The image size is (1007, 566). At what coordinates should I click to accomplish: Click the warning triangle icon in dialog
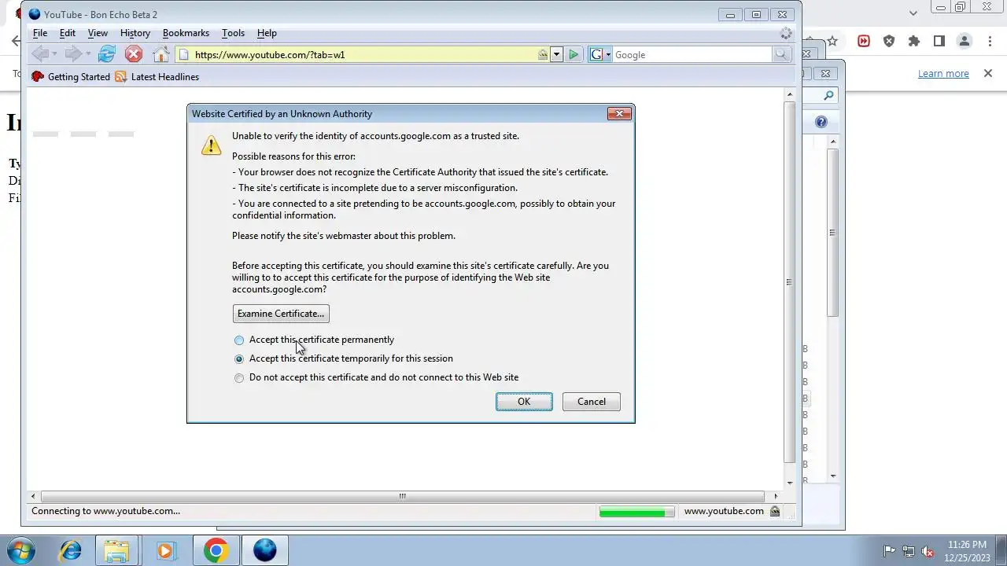pos(211,145)
